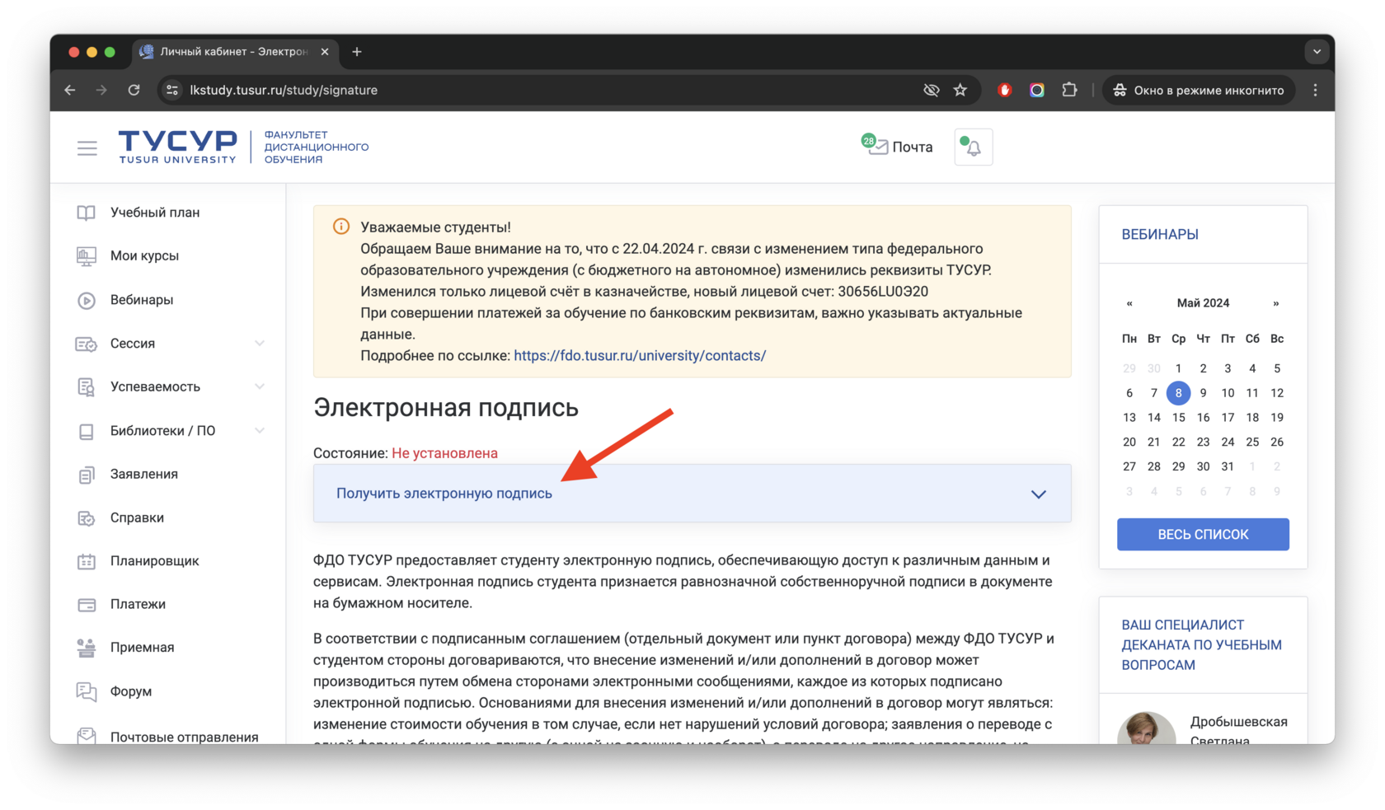Select calendar day 15
Image resolution: width=1385 pixels, height=810 pixels.
click(1178, 418)
